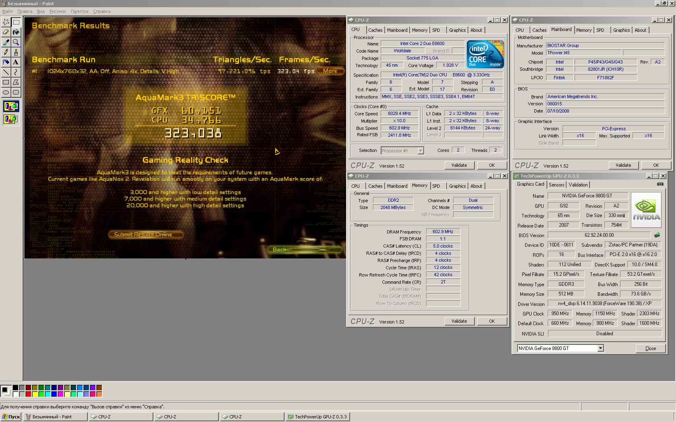This screenshot has height=422, width=676.
Task: Open the Справка menu in Paint
Action: (101, 11)
